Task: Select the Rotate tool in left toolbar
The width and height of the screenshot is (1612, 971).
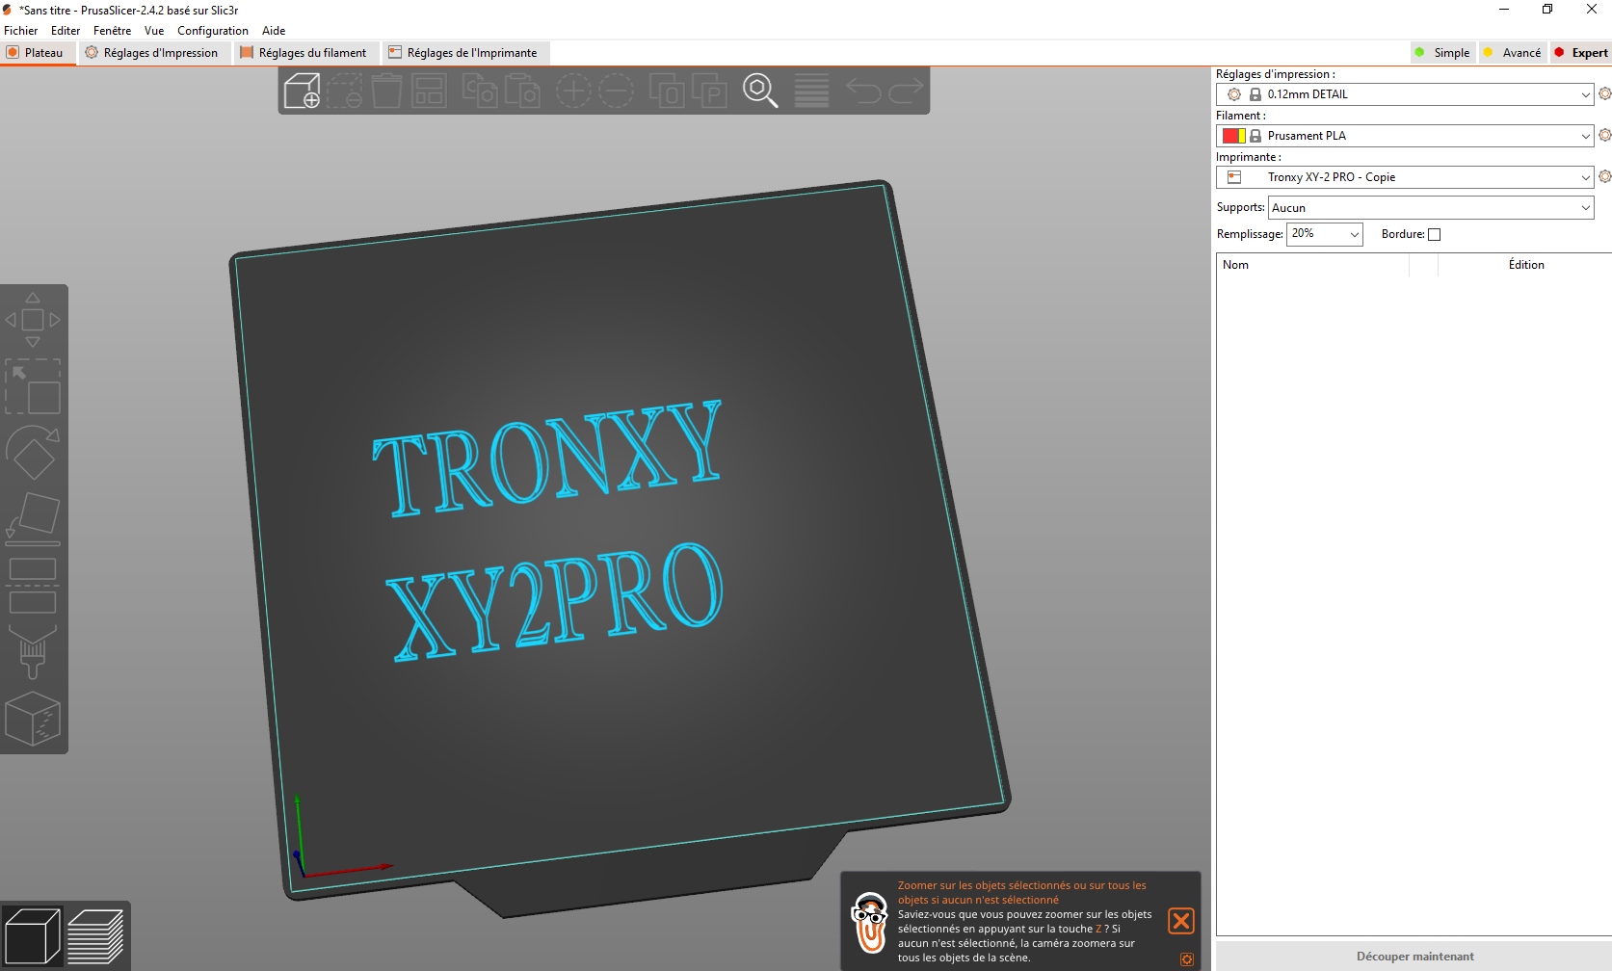Action: click(33, 453)
